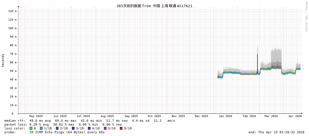Select the Jan 2026 x-axis label

pyautogui.click(x=225, y=116)
